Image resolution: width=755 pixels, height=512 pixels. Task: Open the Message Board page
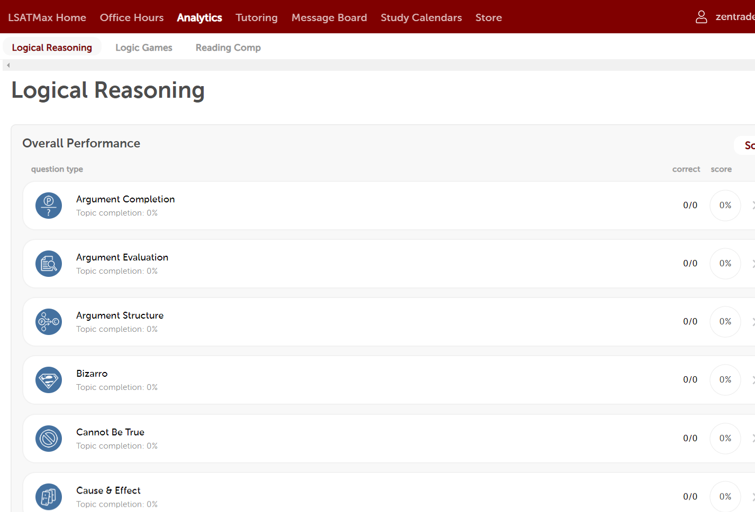[329, 17]
